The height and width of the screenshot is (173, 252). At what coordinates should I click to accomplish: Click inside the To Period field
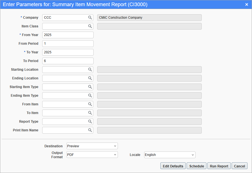pyautogui.click(x=68, y=61)
